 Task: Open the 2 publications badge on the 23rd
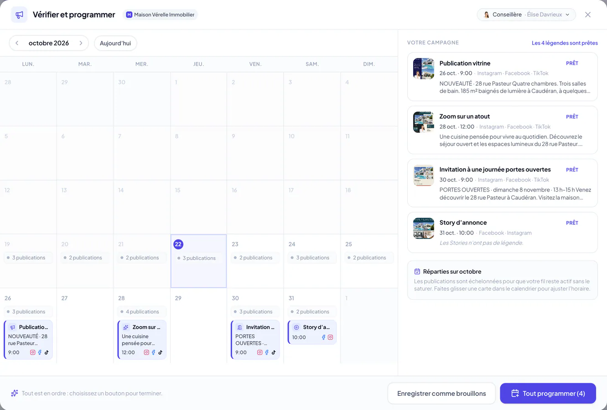click(255, 258)
